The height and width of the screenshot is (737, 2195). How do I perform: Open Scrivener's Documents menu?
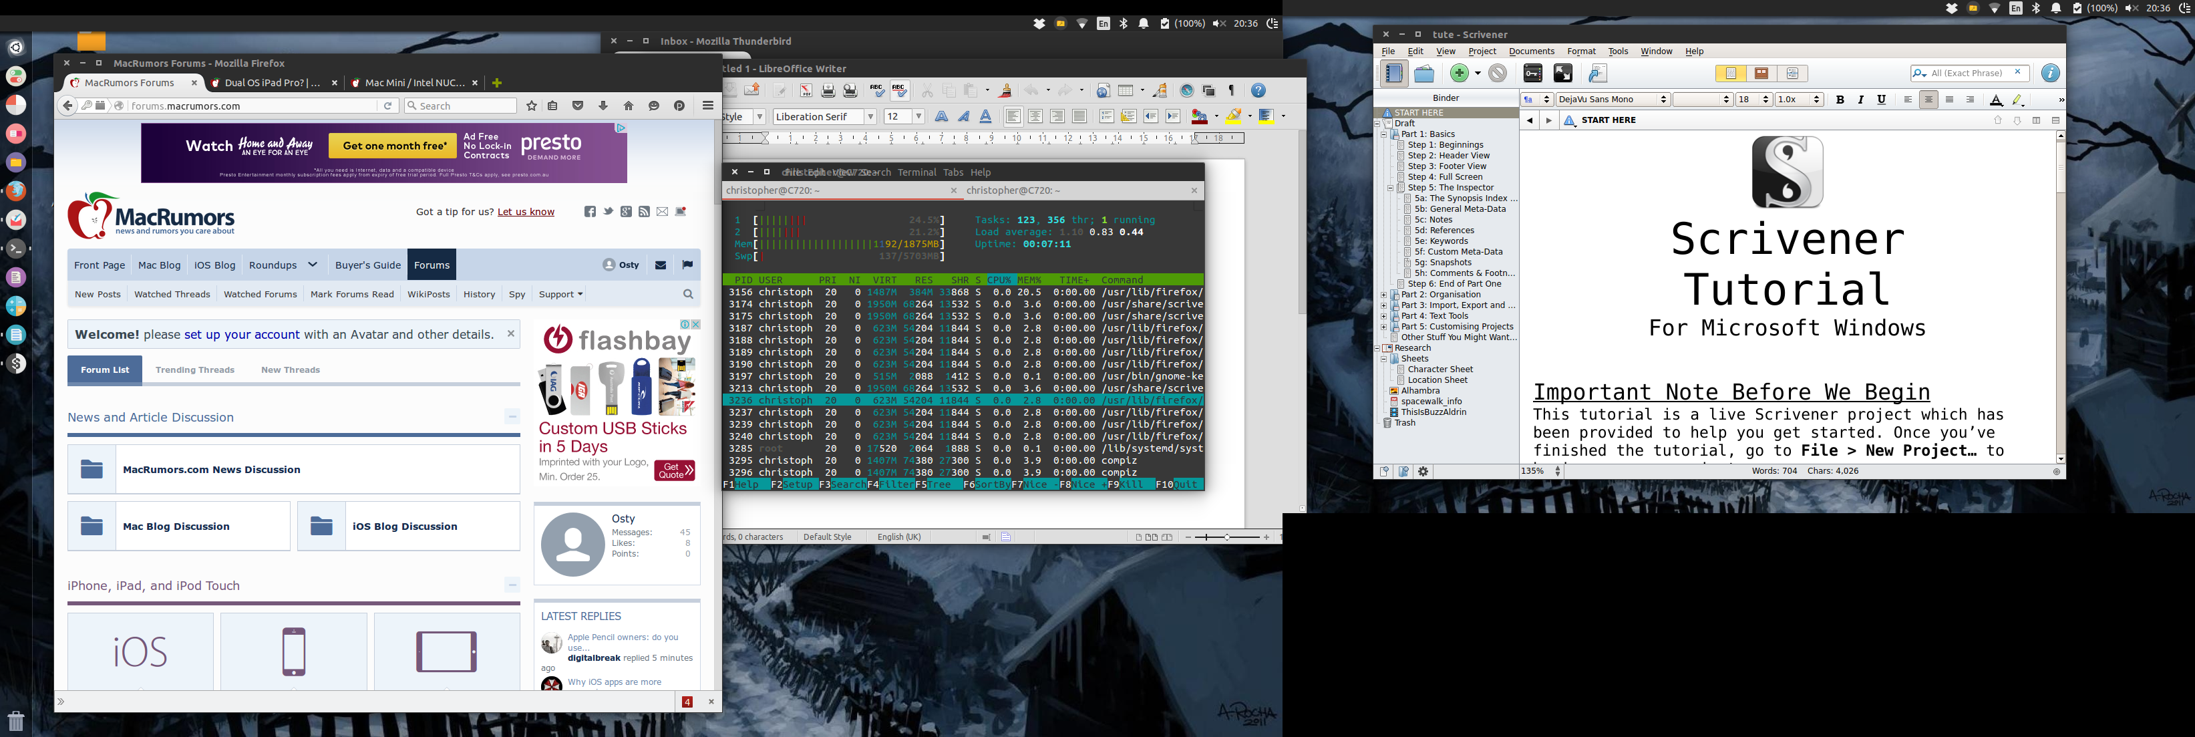(x=1530, y=51)
